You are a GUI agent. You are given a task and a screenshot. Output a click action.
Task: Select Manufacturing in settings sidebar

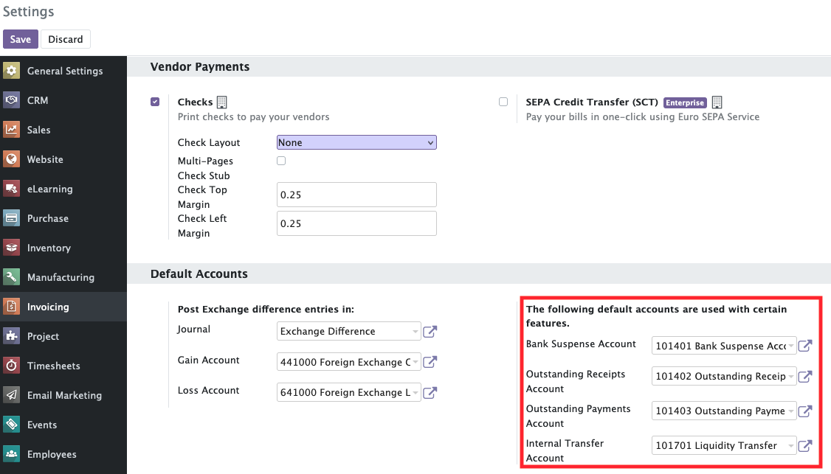click(x=63, y=277)
